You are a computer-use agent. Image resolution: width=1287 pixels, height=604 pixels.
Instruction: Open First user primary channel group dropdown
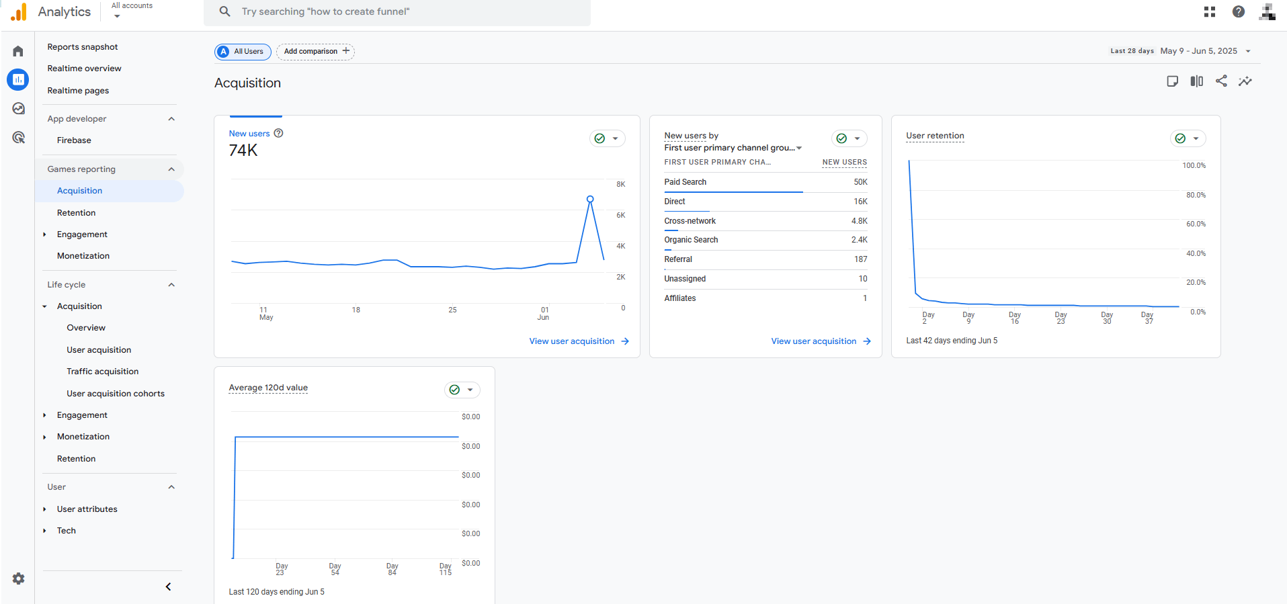[x=733, y=148]
